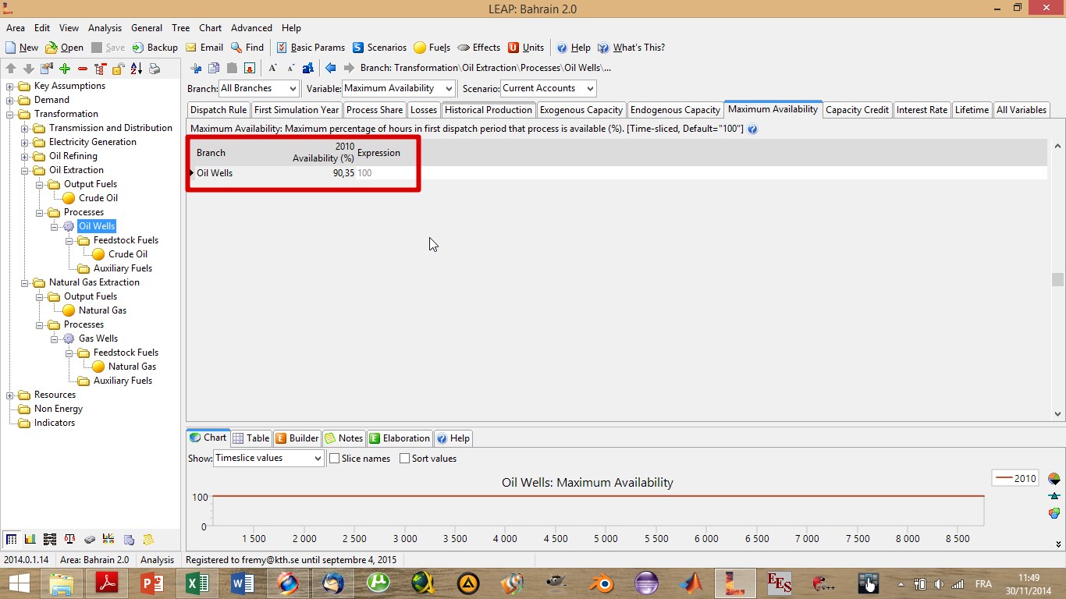Open the Branch dropdown (All Branches)
The width and height of the screenshot is (1066, 599).
click(258, 88)
